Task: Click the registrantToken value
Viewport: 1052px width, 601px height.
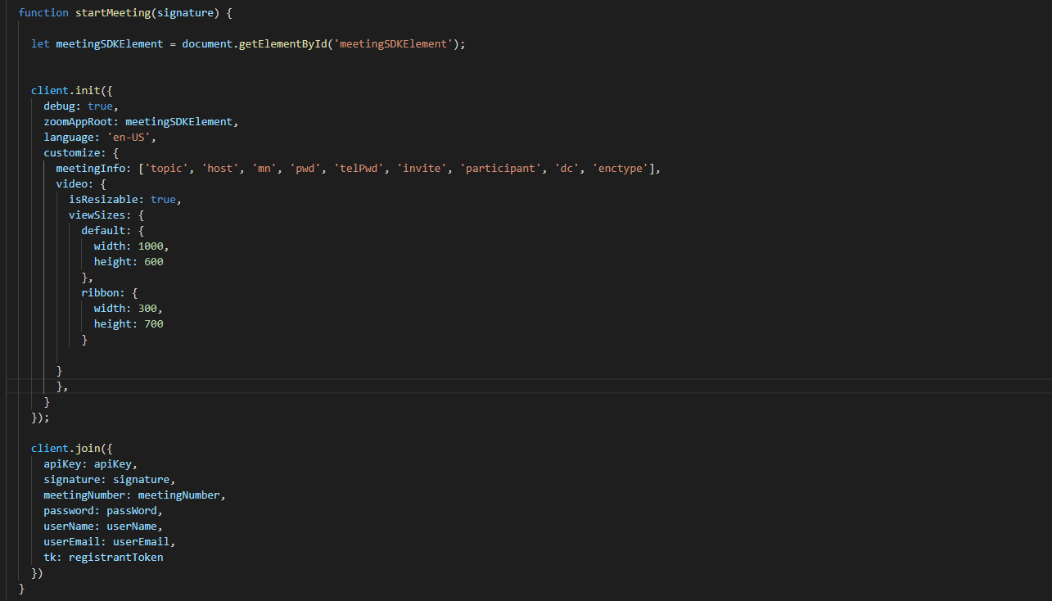Action: point(116,558)
